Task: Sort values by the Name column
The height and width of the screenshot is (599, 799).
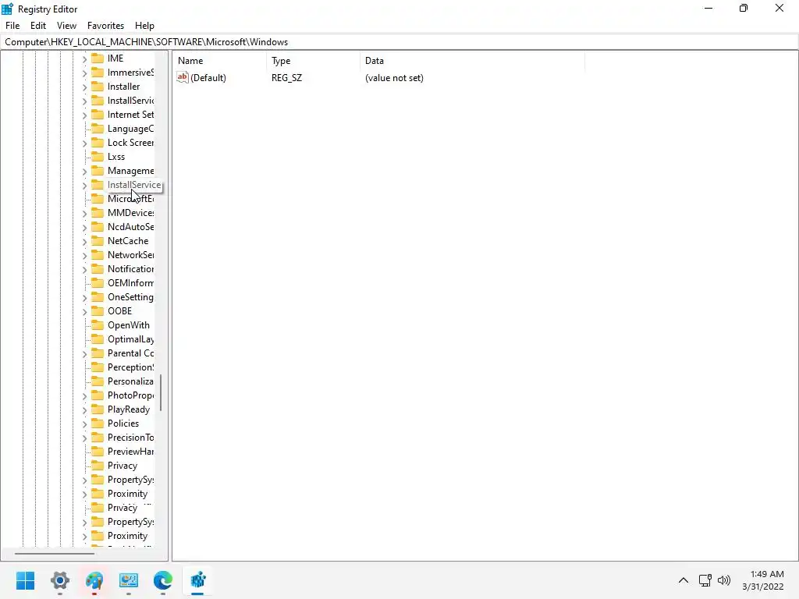Action: tap(219, 61)
